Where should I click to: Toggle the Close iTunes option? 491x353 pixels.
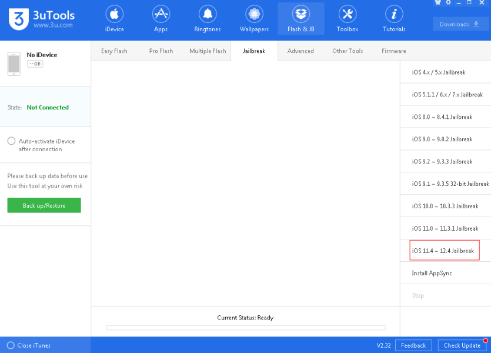click(x=11, y=345)
